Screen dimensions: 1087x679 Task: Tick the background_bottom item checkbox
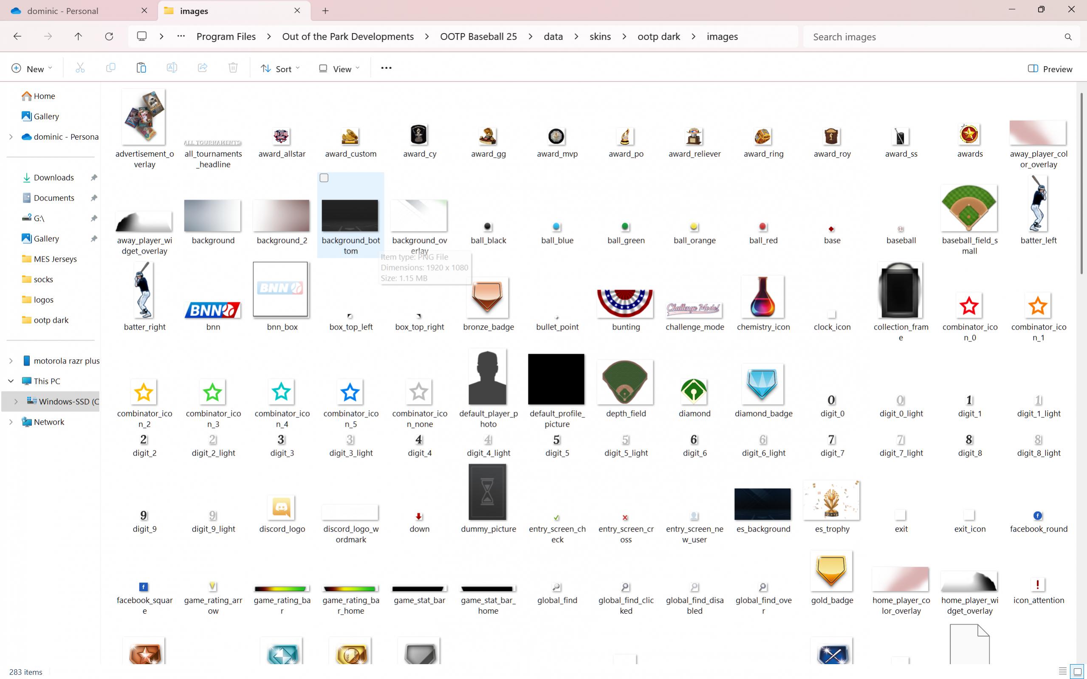(x=324, y=178)
